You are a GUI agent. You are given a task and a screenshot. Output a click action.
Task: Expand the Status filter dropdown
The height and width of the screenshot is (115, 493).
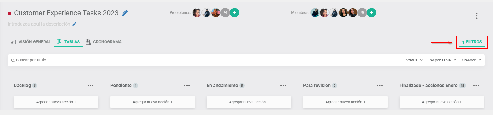coord(415,60)
